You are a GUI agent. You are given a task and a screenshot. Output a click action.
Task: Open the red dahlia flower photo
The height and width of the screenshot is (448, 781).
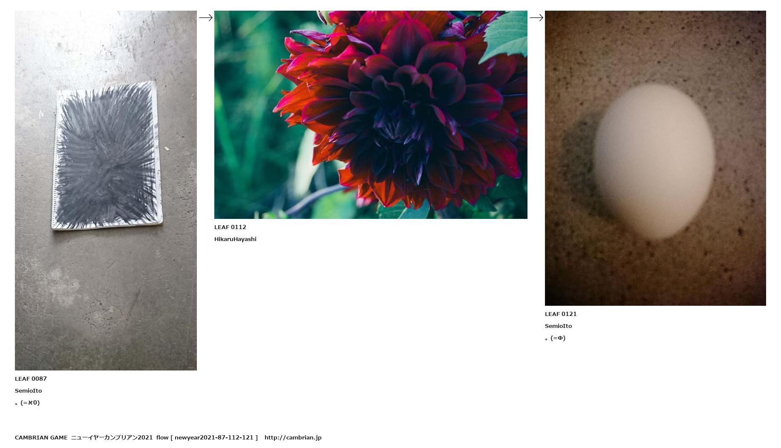pyautogui.click(x=371, y=115)
